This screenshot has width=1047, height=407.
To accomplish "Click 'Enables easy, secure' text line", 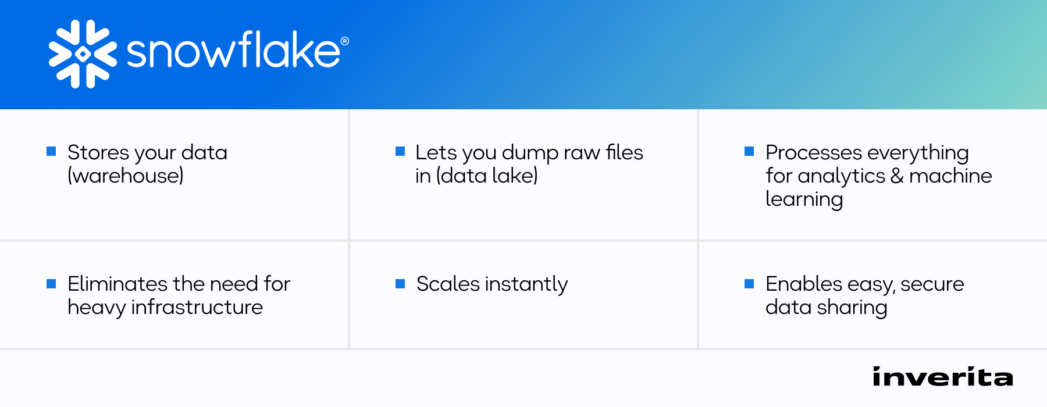I will (864, 284).
